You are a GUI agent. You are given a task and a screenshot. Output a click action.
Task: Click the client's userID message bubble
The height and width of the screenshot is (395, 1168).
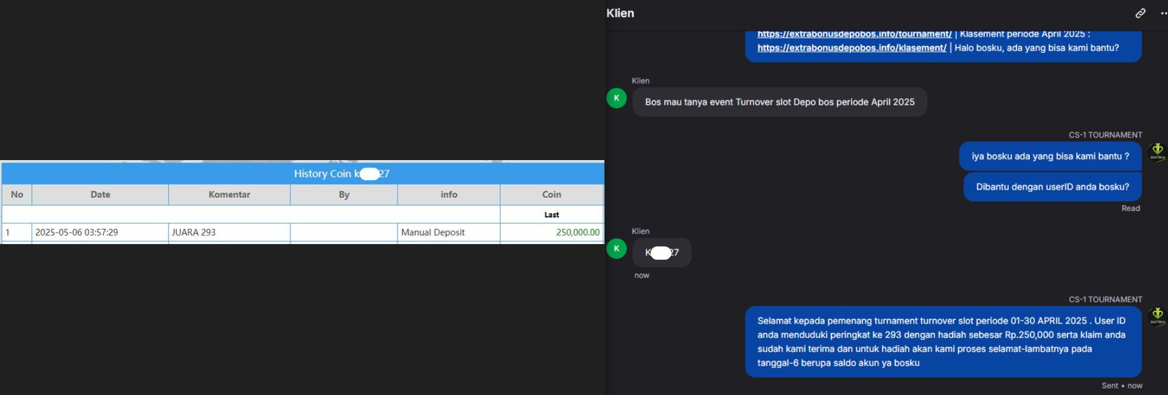click(x=662, y=252)
